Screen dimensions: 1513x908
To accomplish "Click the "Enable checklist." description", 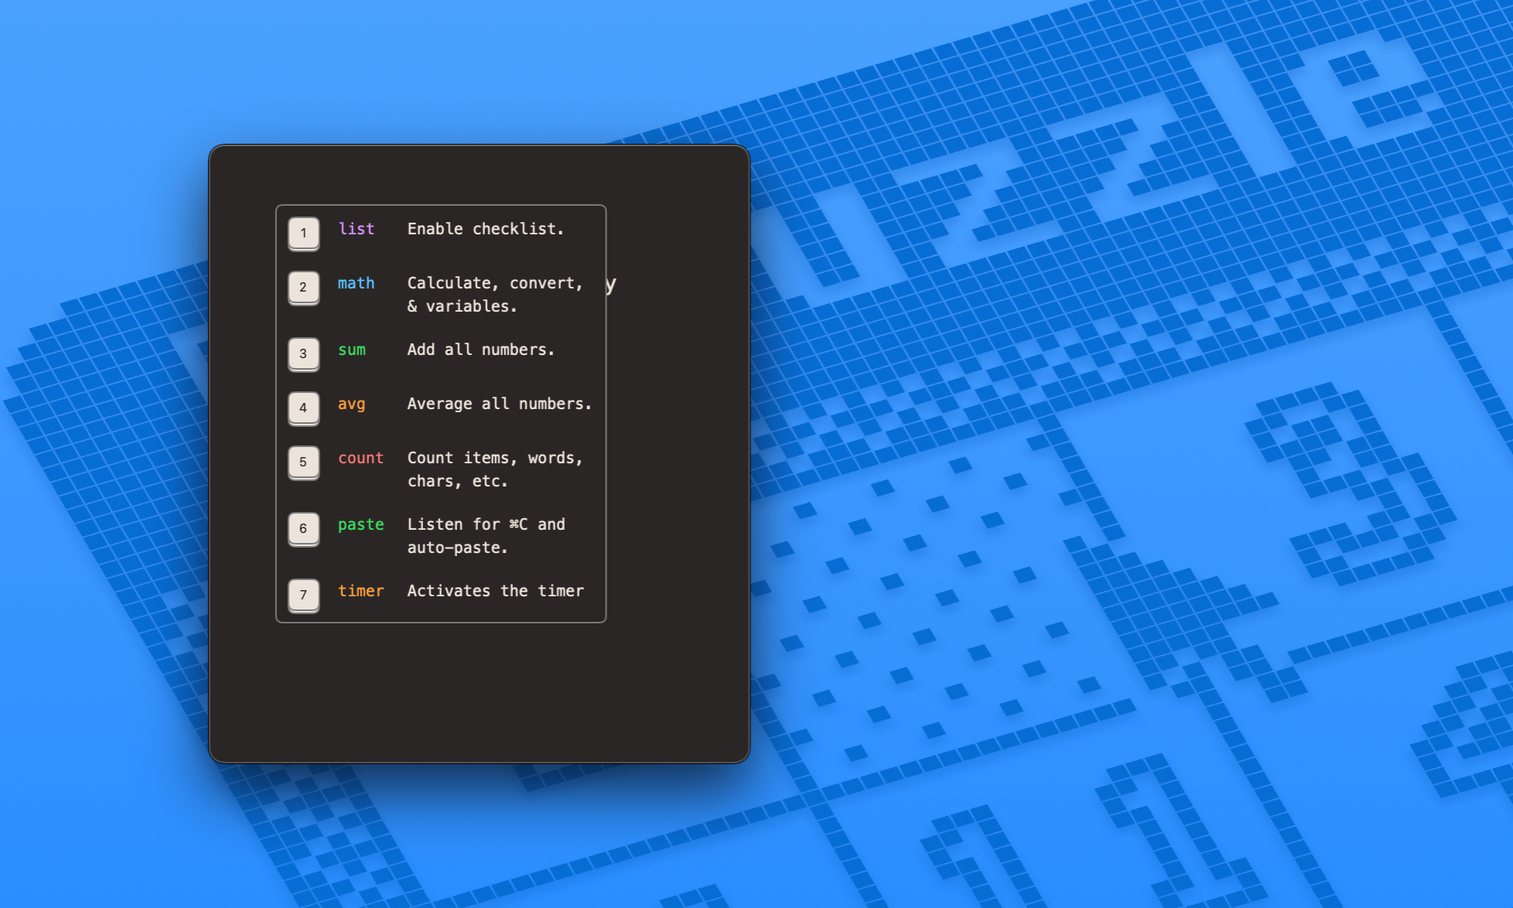I will pyautogui.click(x=486, y=228).
